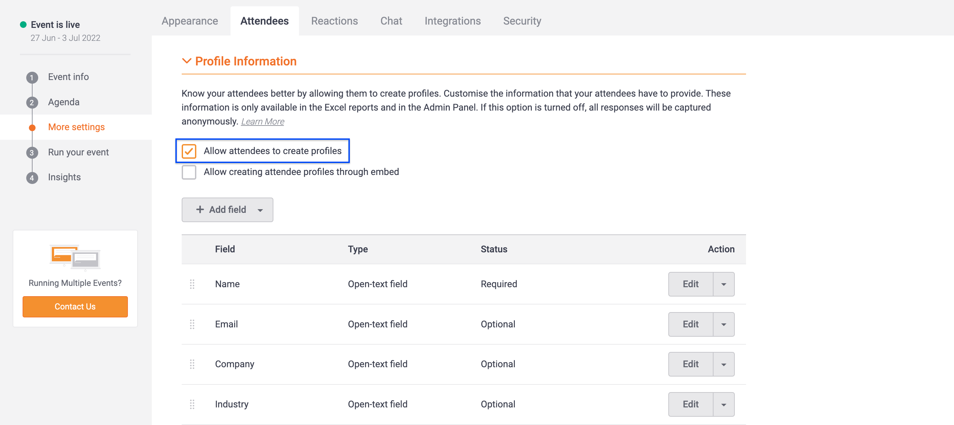Viewport: 954px width, 425px height.
Task: Open the Integrations tab
Action: click(452, 21)
